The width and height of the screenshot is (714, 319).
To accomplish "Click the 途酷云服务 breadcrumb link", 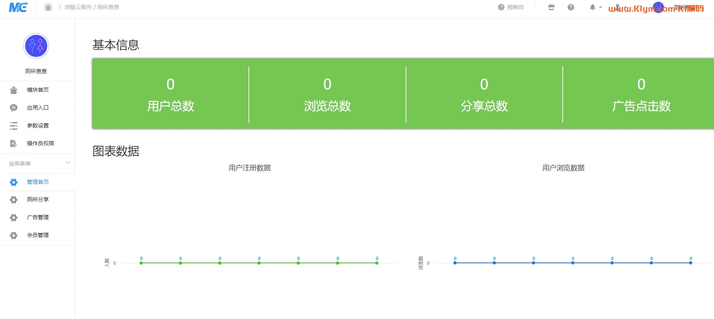I will 78,7.
